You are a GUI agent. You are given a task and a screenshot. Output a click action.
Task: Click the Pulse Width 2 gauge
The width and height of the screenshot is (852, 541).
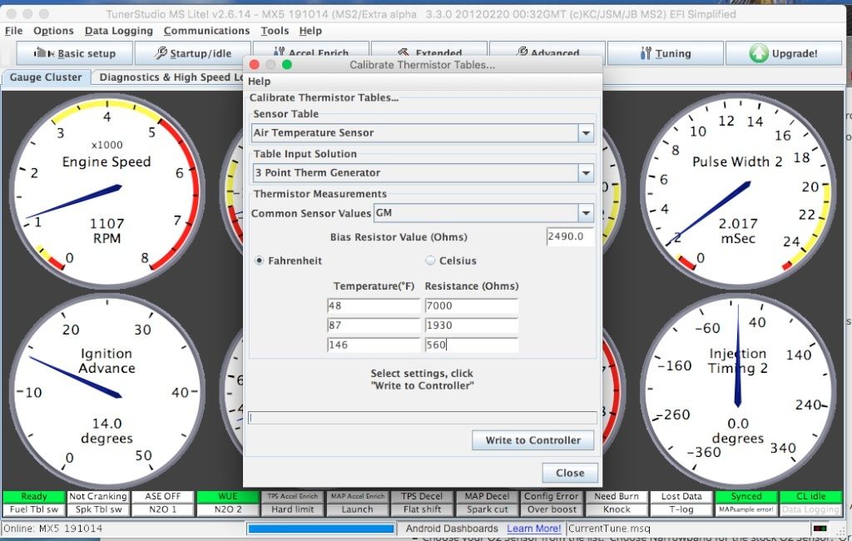pyautogui.click(x=738, y=191)
